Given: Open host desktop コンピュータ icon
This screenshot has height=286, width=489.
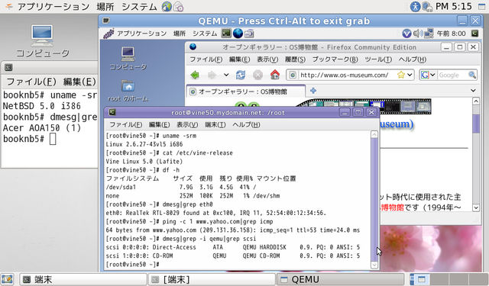Looking at the screenshot, I should [43, 41].
